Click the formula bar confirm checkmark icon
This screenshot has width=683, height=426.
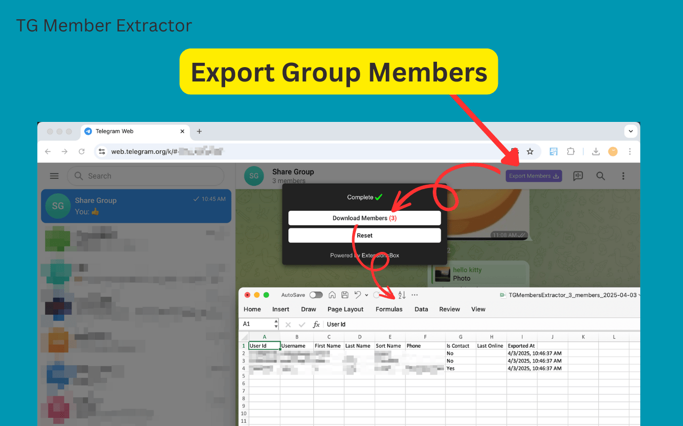302,324
